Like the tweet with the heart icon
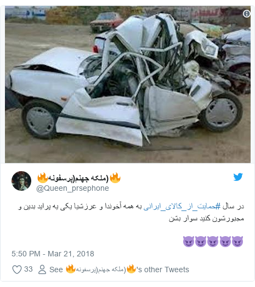The width and height of the screenshot is (255, 287). (x=17, y=270)
